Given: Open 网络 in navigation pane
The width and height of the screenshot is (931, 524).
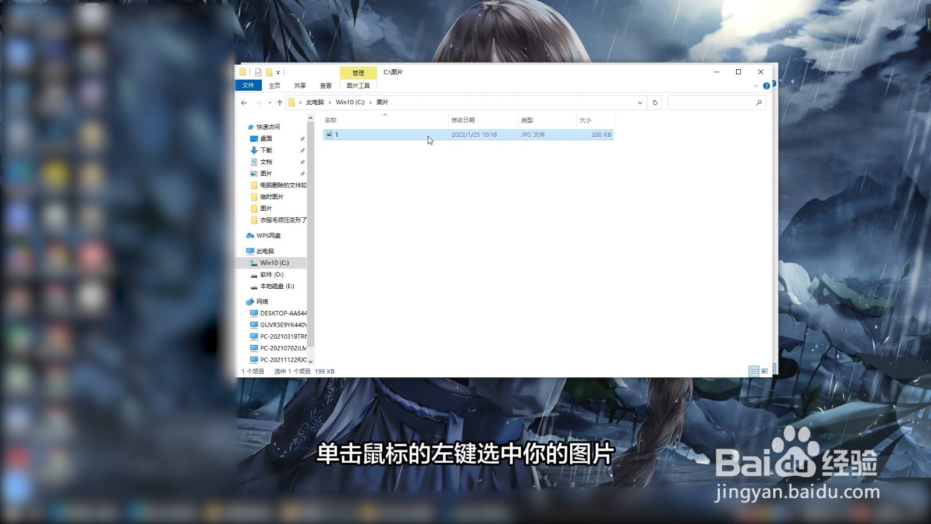Looking at the screenshot, I should point(262,302).
